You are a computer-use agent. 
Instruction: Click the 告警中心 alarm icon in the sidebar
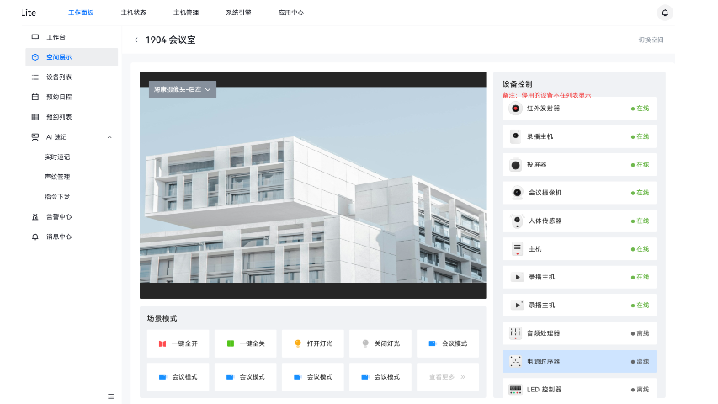coord(35,216)
